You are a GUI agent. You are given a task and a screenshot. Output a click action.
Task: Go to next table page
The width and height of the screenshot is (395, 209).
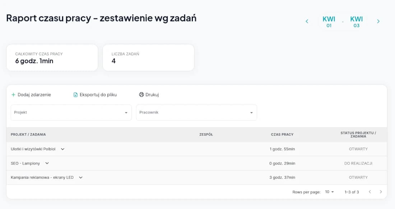(381, 192)
